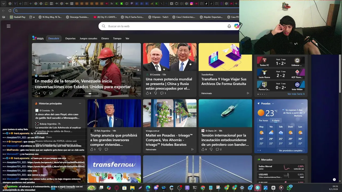
Task: Open Microsoft Edge from the taskbar
Action: click(x=148, y=188)
